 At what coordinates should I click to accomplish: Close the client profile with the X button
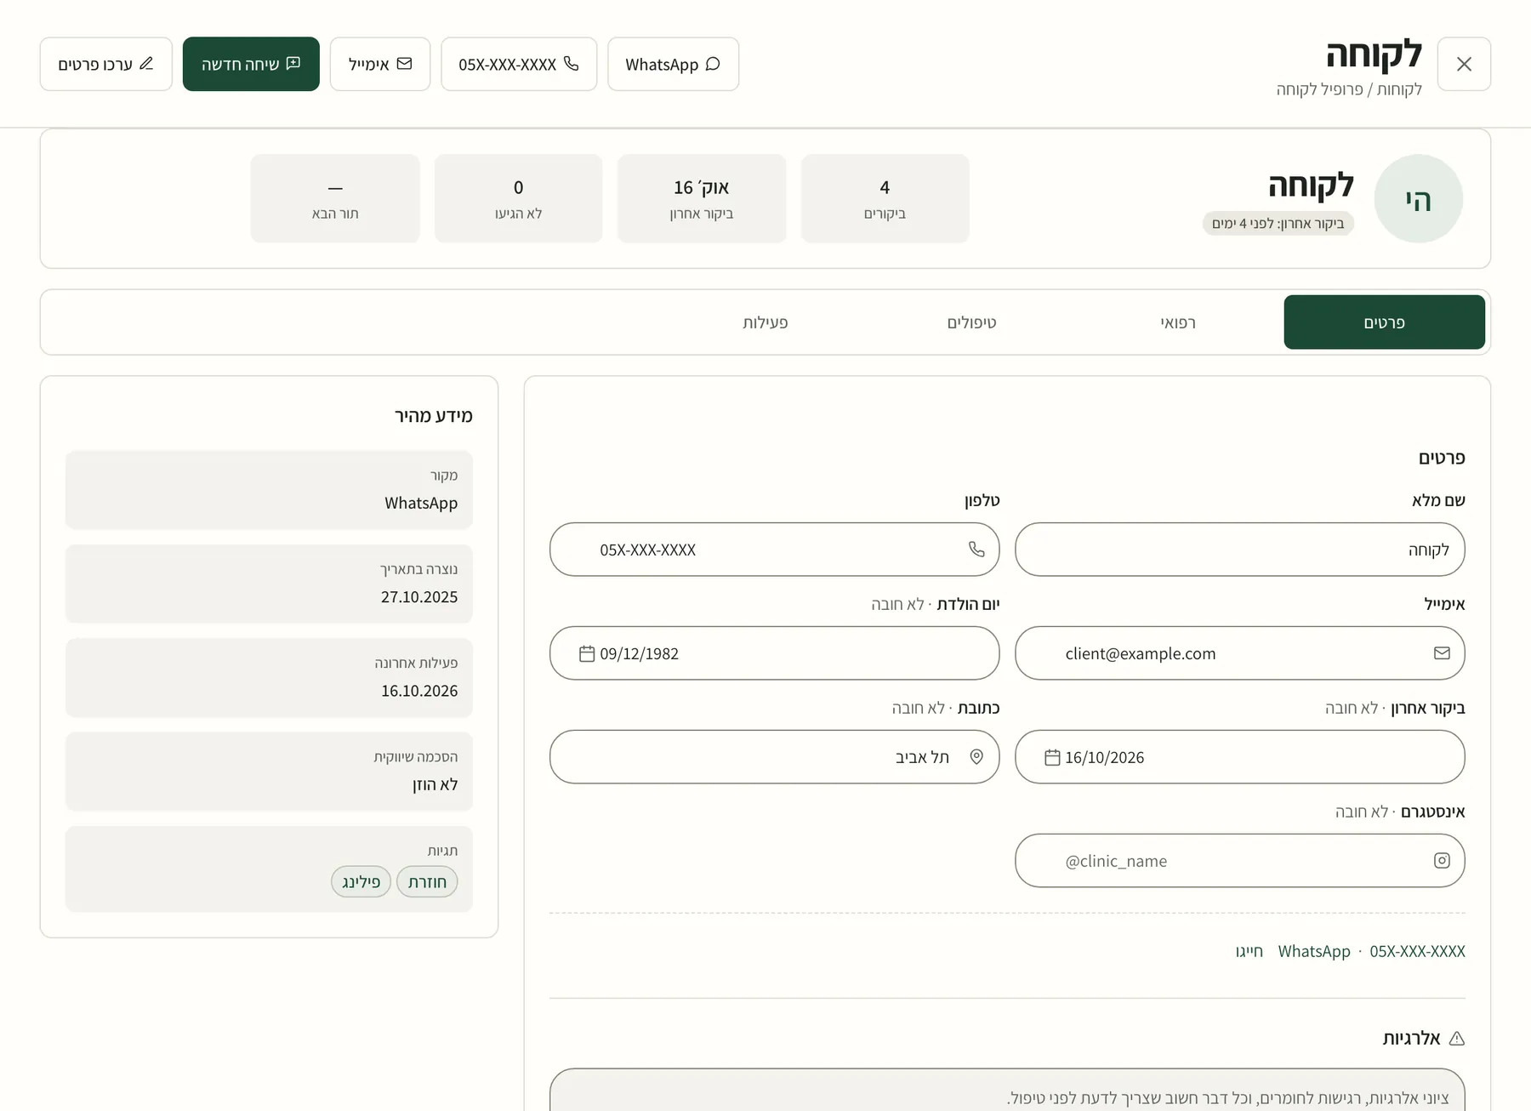tap(1464, 64)
